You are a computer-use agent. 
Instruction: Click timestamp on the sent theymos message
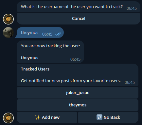click(47, 34)
